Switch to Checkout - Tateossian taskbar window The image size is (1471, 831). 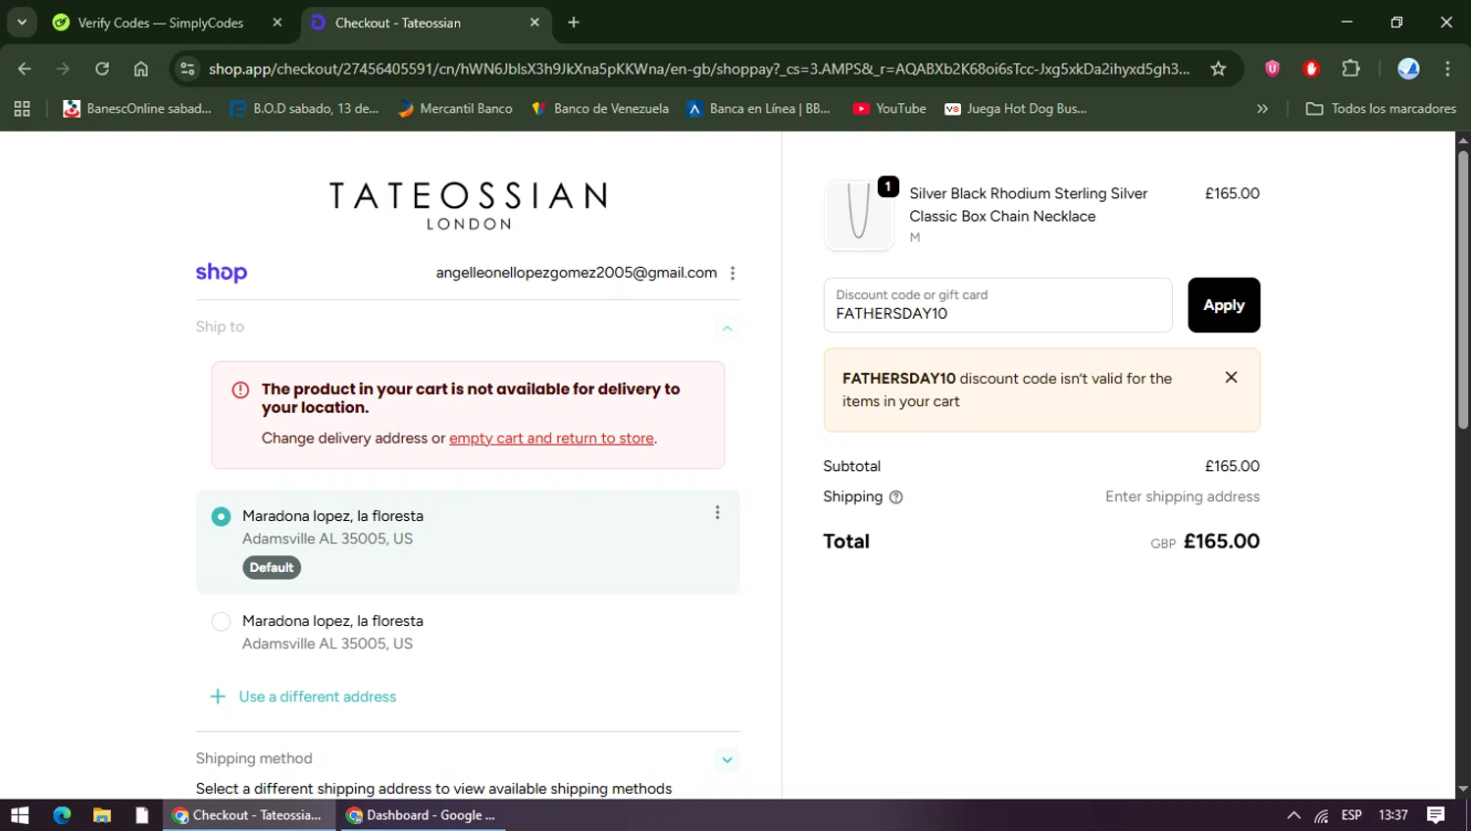pos(249,815)
